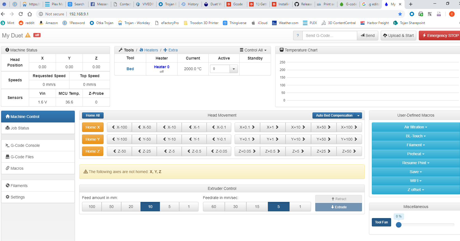Click the warning triangle next to My Duet
Screen dimensions: 460x241
[28, 35]
